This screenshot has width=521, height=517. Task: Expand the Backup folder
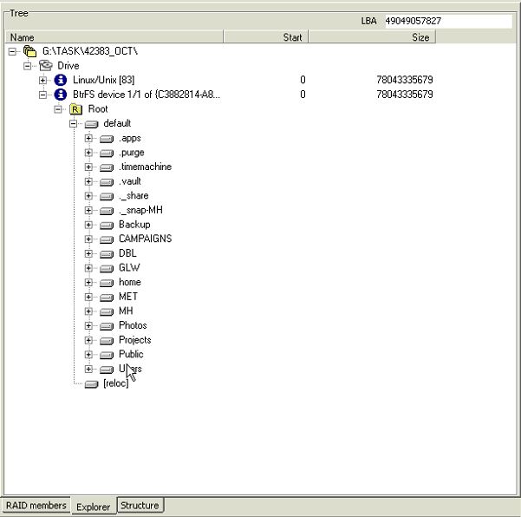pos(88,225)
